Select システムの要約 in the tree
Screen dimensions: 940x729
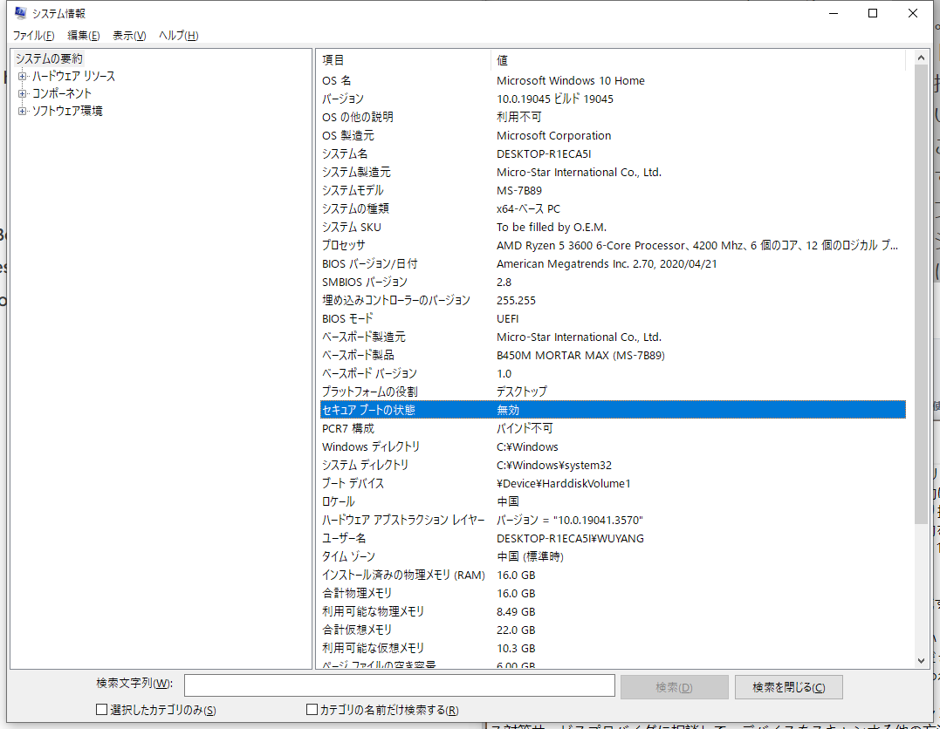pos(49,58)
